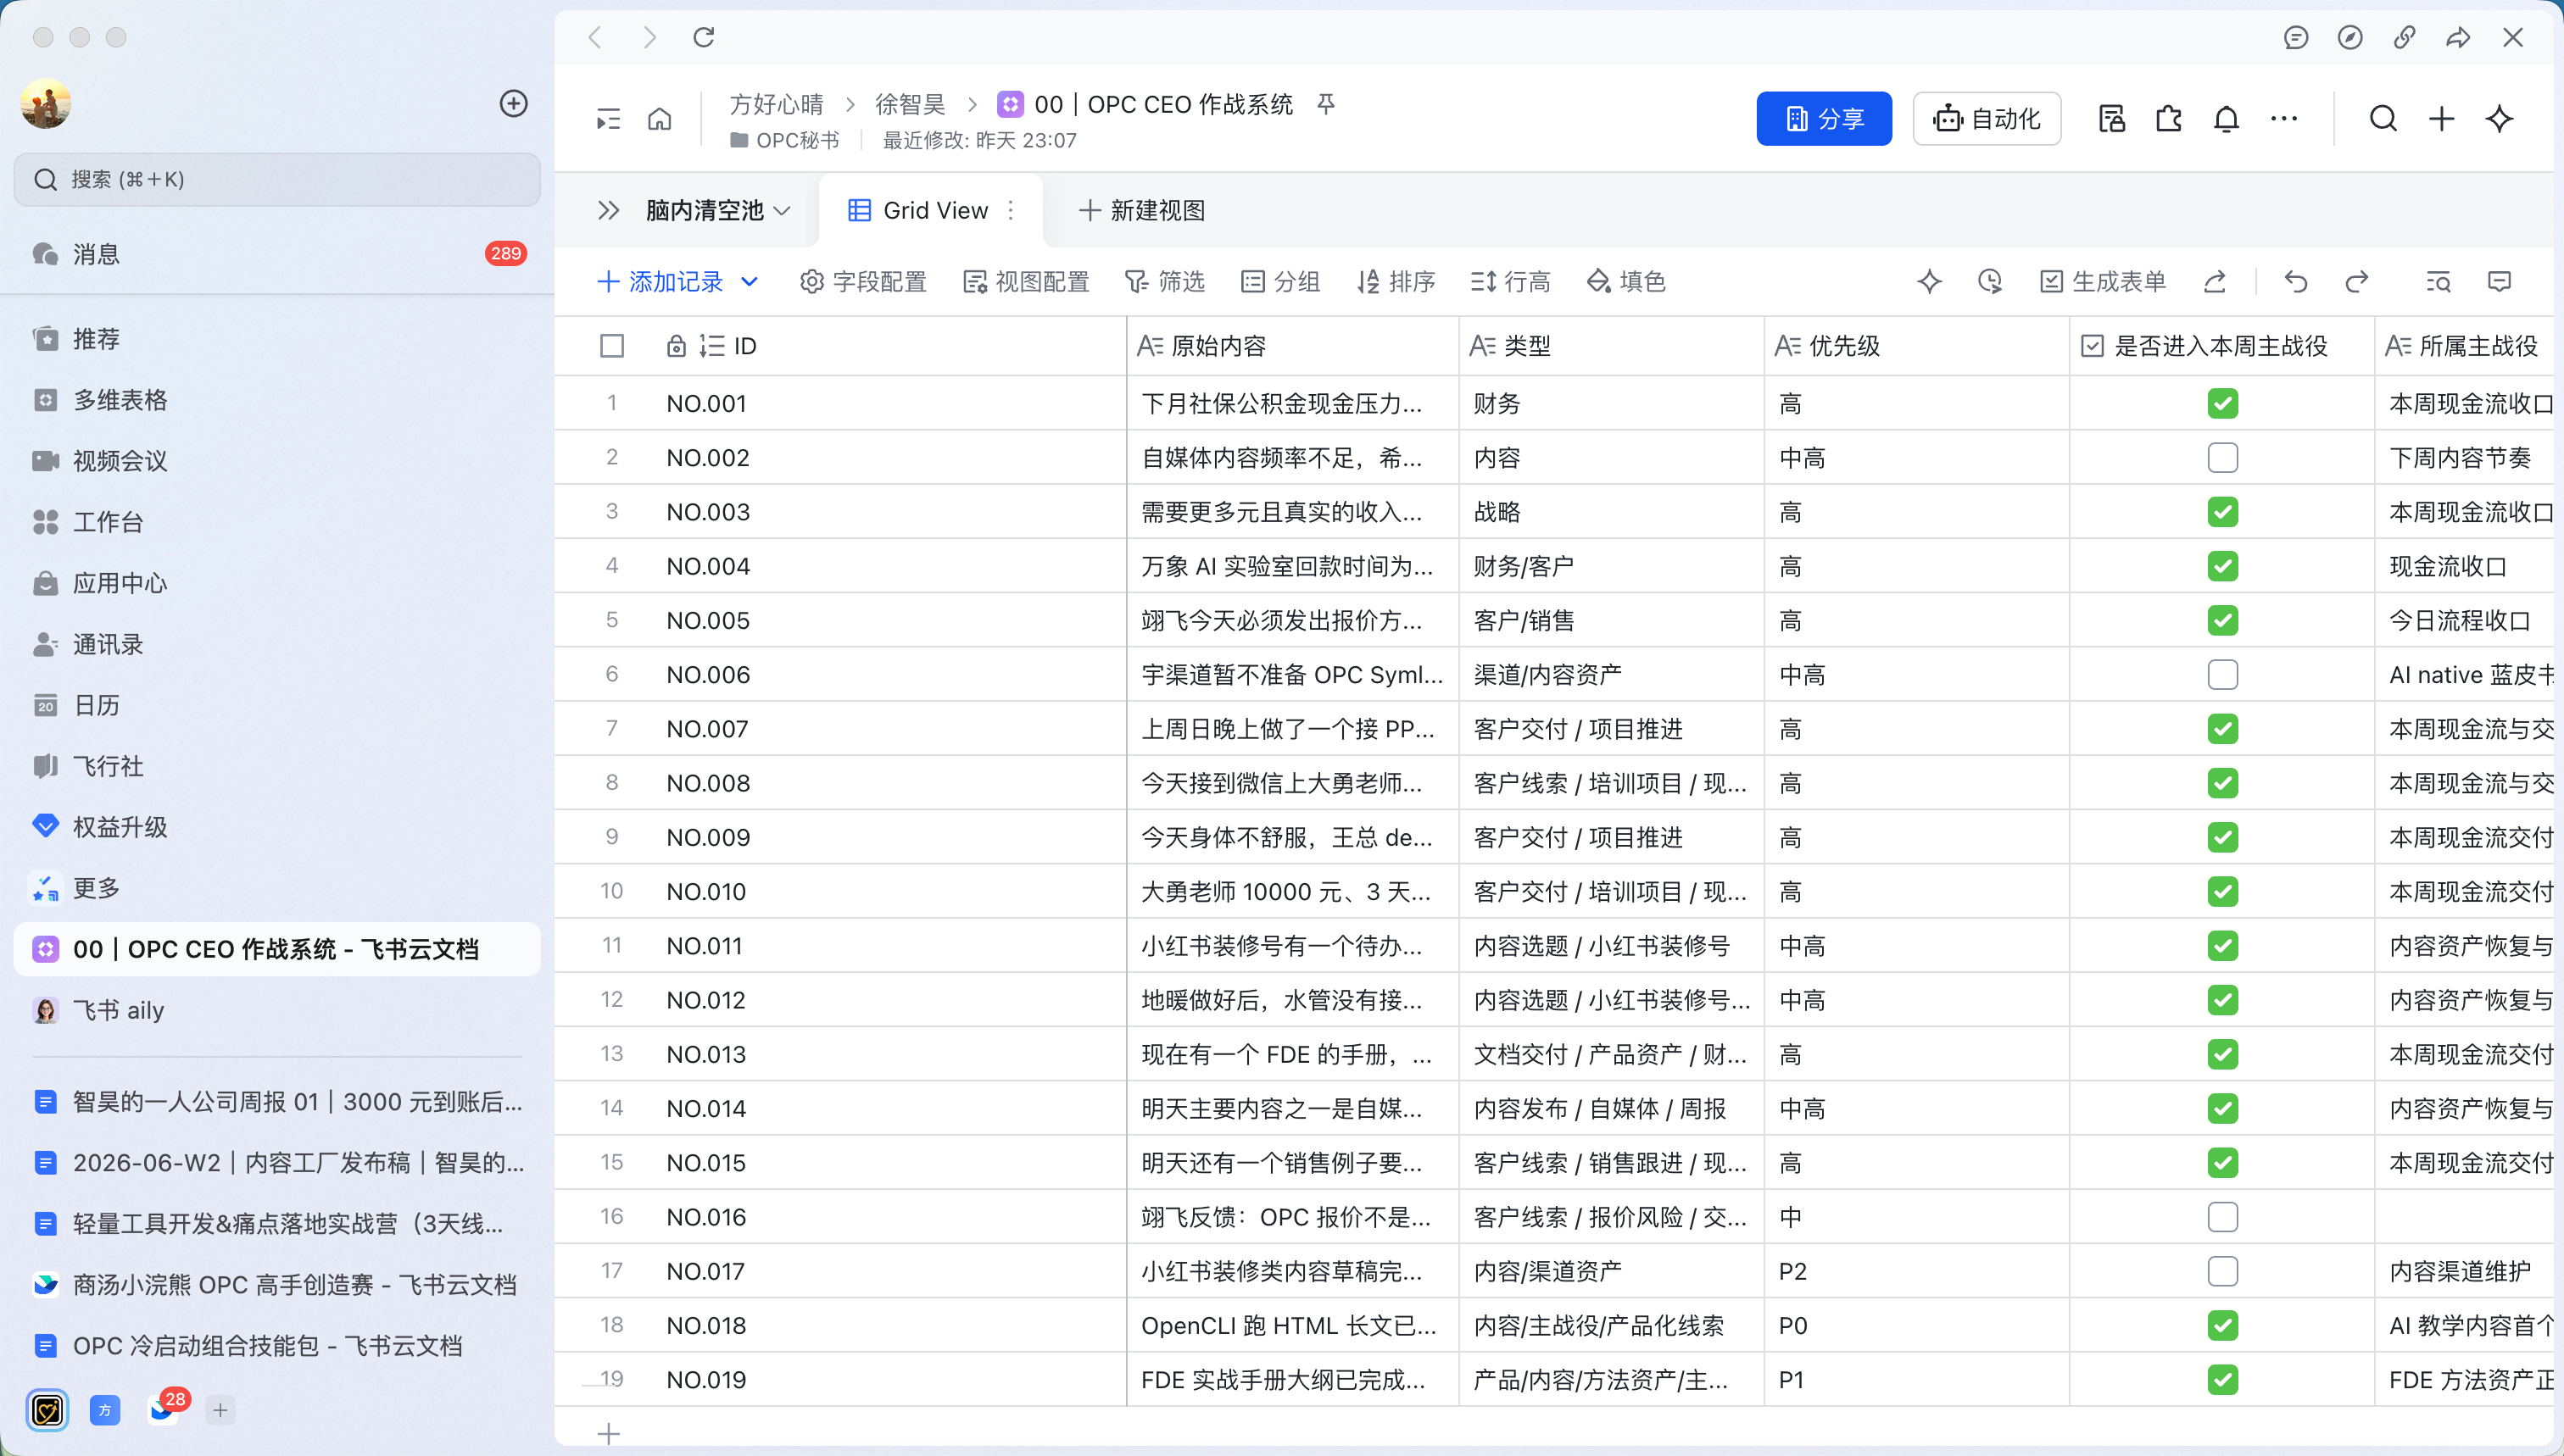This screenshot has height=1456, width=2564.
Task: Click 新建视图 to add a view
Action: [1142, 210]
